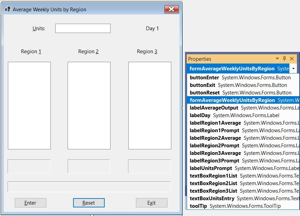Select the Region 1 list box

pos(29,105)
